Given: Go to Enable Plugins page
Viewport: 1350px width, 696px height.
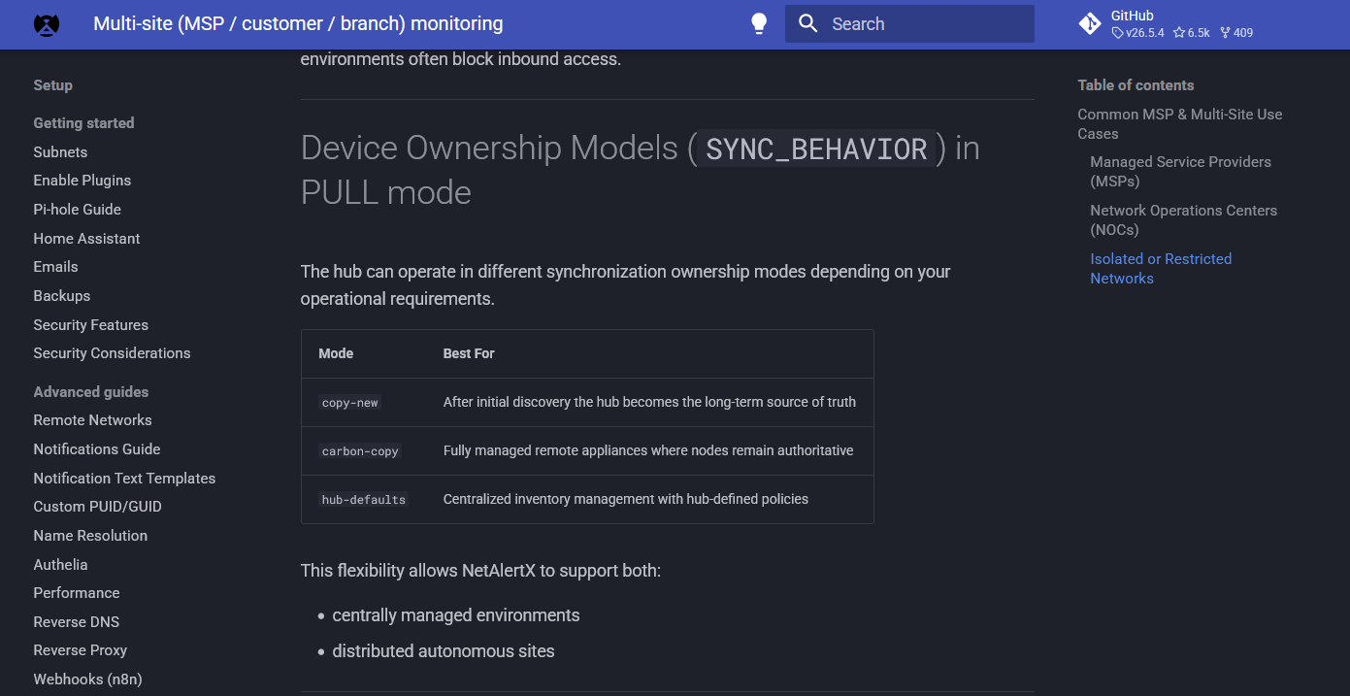Looking at the screenshot, I should pos(82,181).
